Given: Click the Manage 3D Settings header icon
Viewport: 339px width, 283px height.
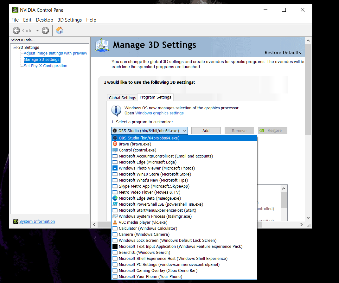Looking at the screenshot, I should click(x=102, y=45).
